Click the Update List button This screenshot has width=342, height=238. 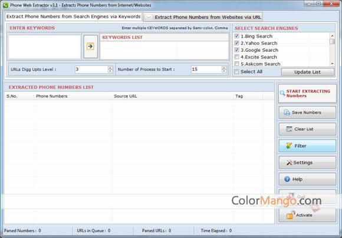(308, 72)
